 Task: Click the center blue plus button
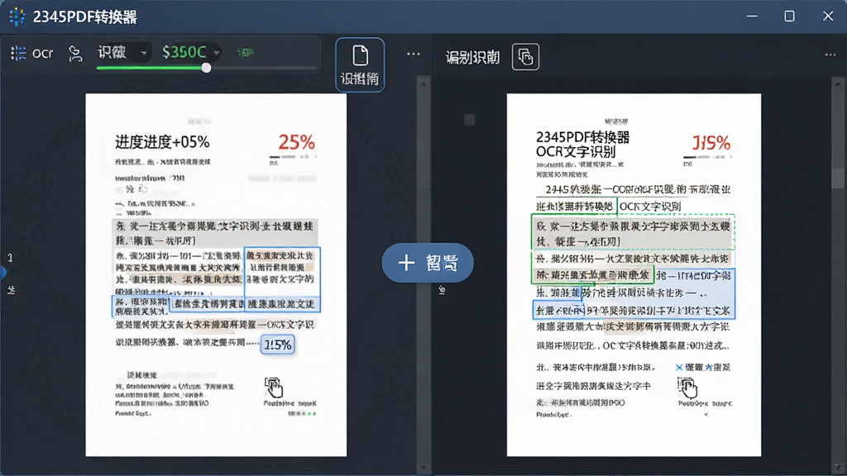point(428,263)
